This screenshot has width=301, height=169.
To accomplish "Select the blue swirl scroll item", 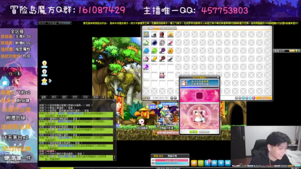I will pyautogui.click(x=146, y=51).
